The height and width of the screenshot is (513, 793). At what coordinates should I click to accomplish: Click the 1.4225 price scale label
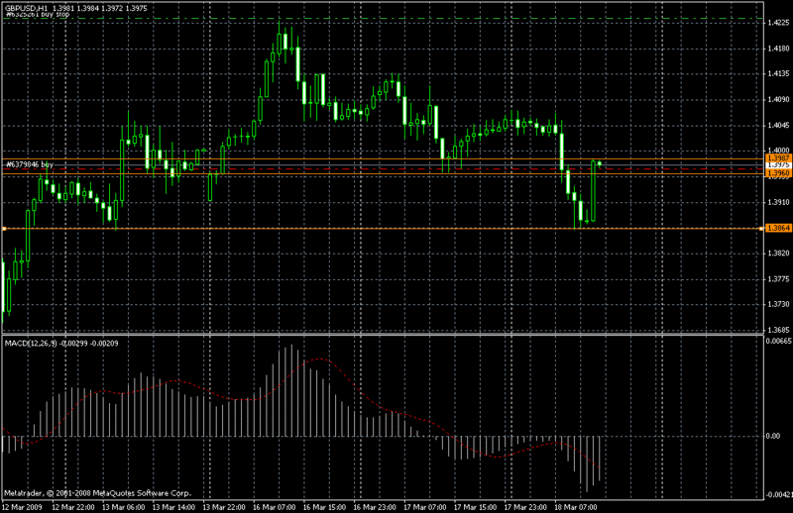coord(776,21)
